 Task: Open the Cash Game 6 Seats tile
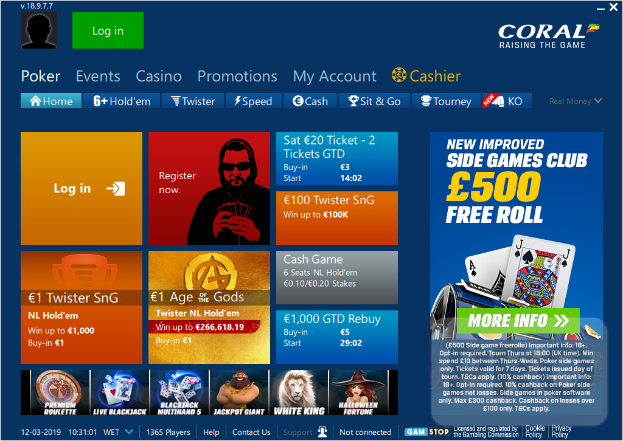(337, 278)
